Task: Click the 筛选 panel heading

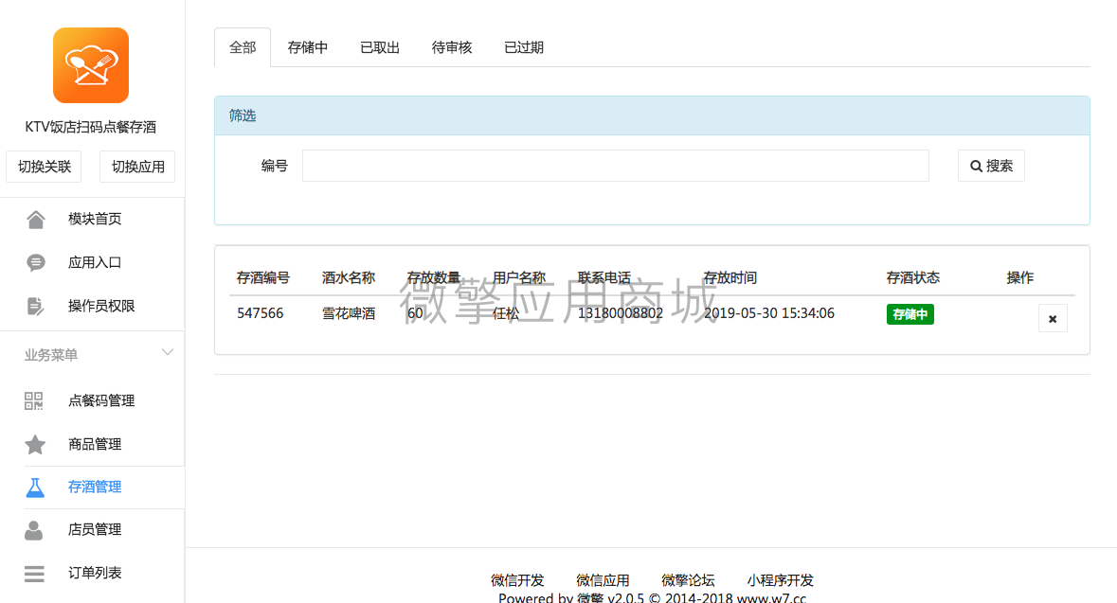Action: 243,115
